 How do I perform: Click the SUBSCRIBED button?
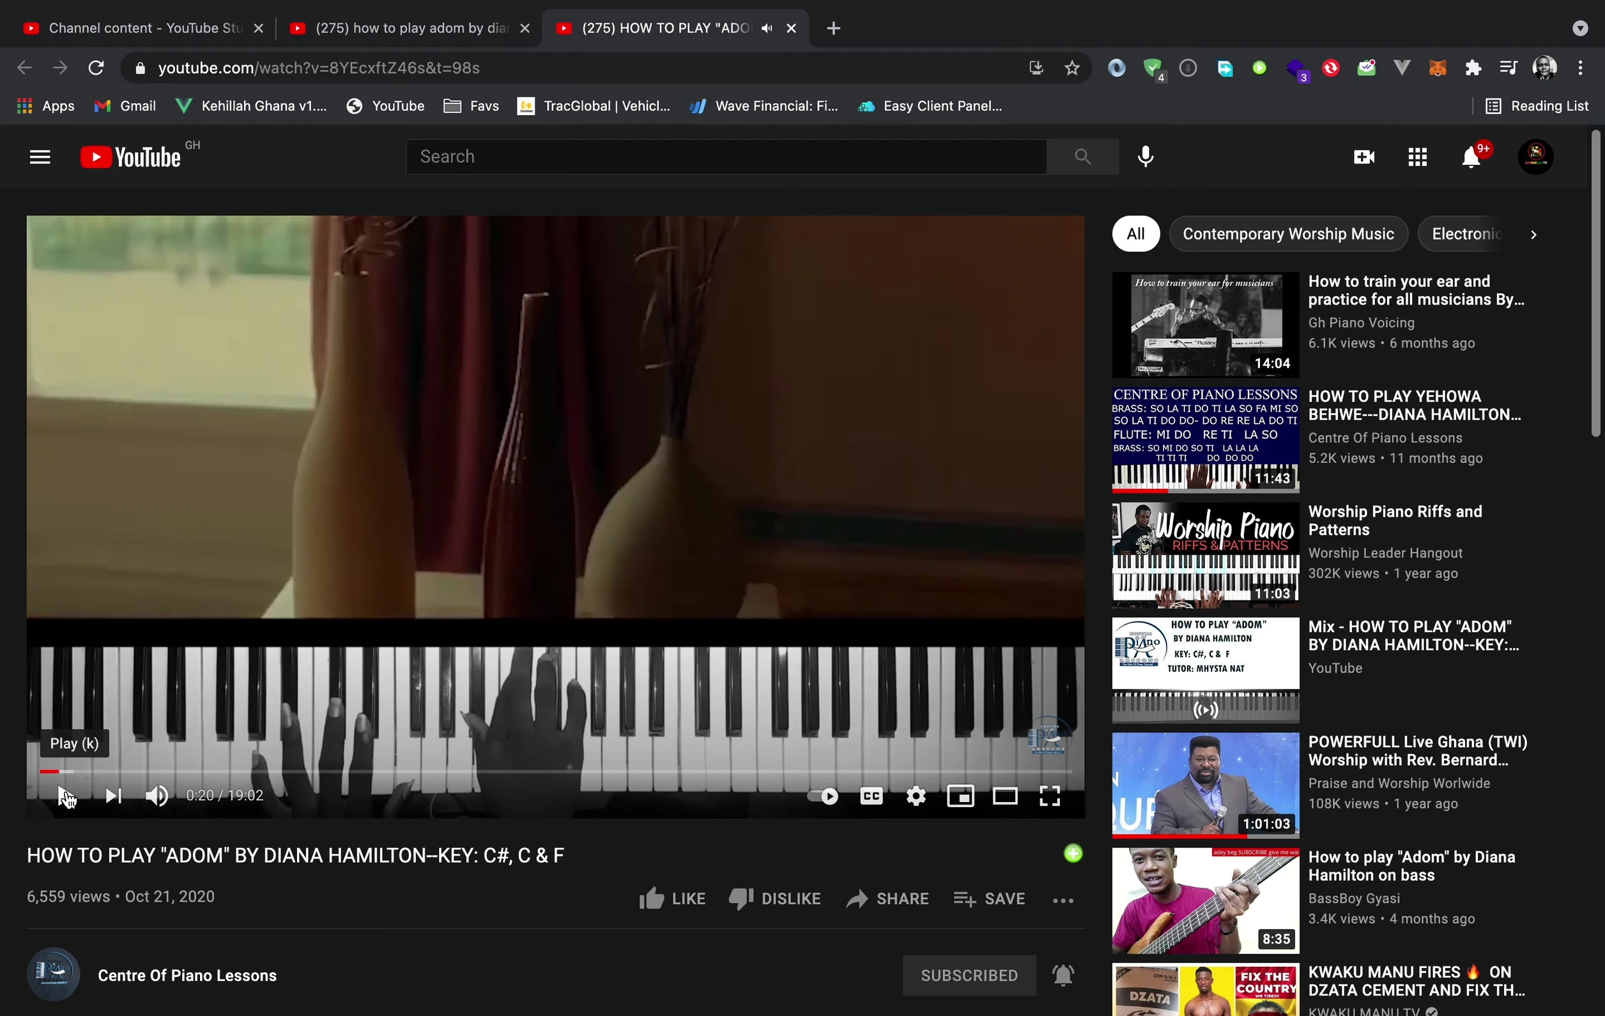pos(969,975)
